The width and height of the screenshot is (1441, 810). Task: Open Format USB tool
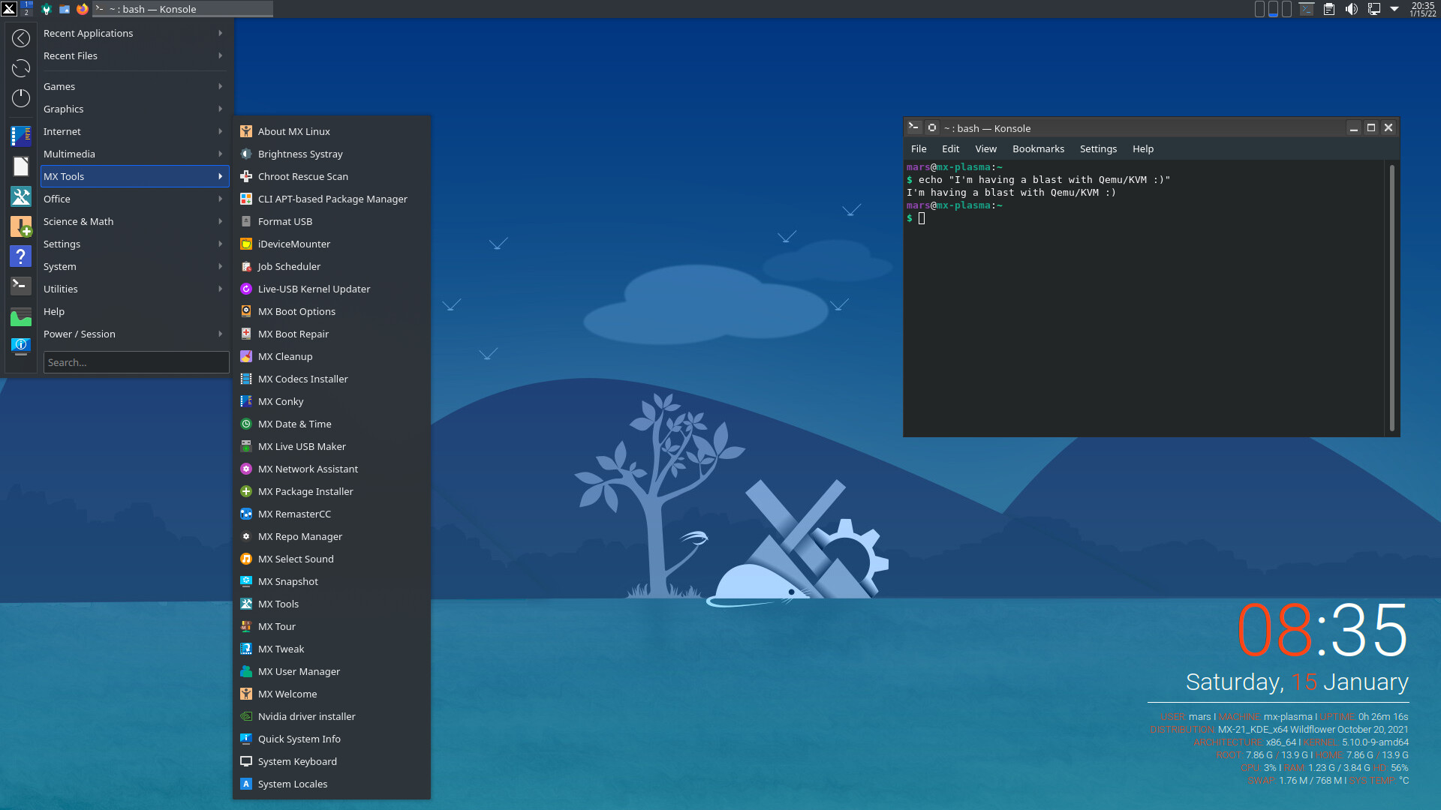[331, 221]
